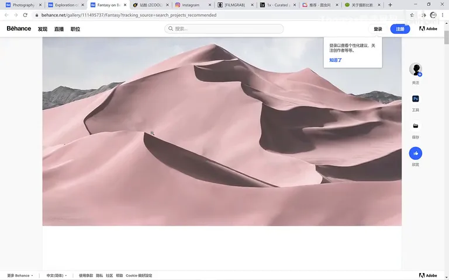The height and width of the screenshot is (280, 449).
Task: Open a new browser tab
Action: [x=390, y=5]
